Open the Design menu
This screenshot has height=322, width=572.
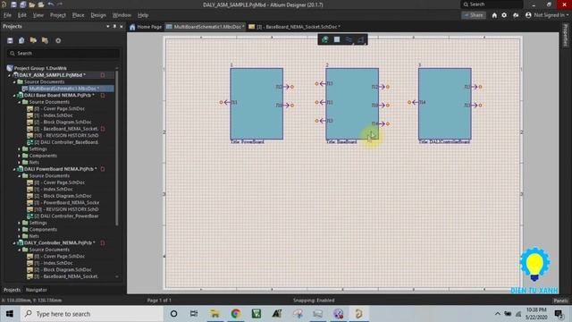pyautogui.click(x=98, y=15)
